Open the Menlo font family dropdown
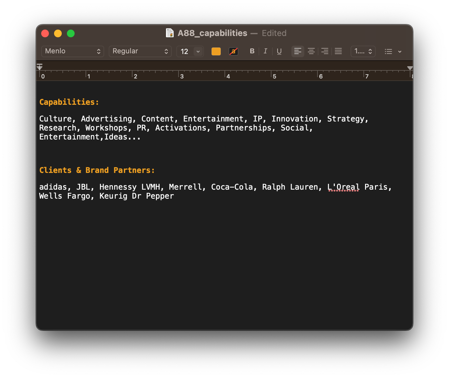 (72, 51)
